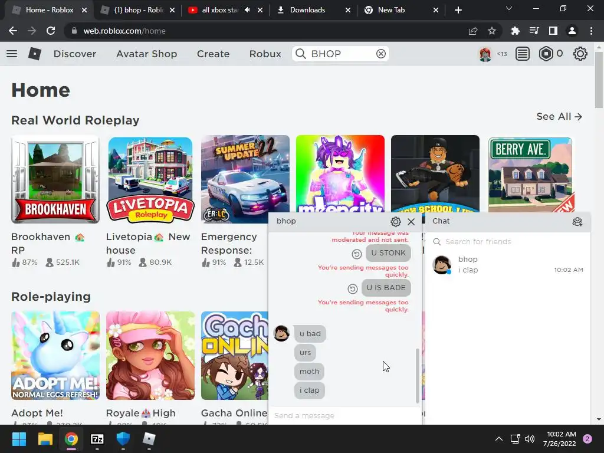Open Windows Start menu
This screenshot has height=453, width=604.
coord(19,439)
